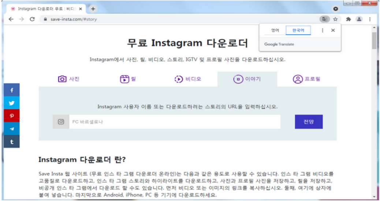The image size is (380, 201).
Task: Reload the page with refresh icon
Action: pos(32,19)
